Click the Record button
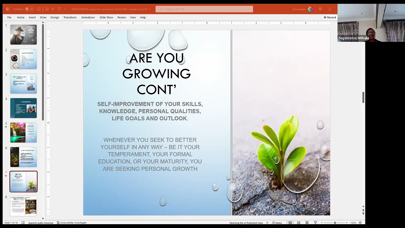Screen dimensions: 405x228 [x=330, y=17]
